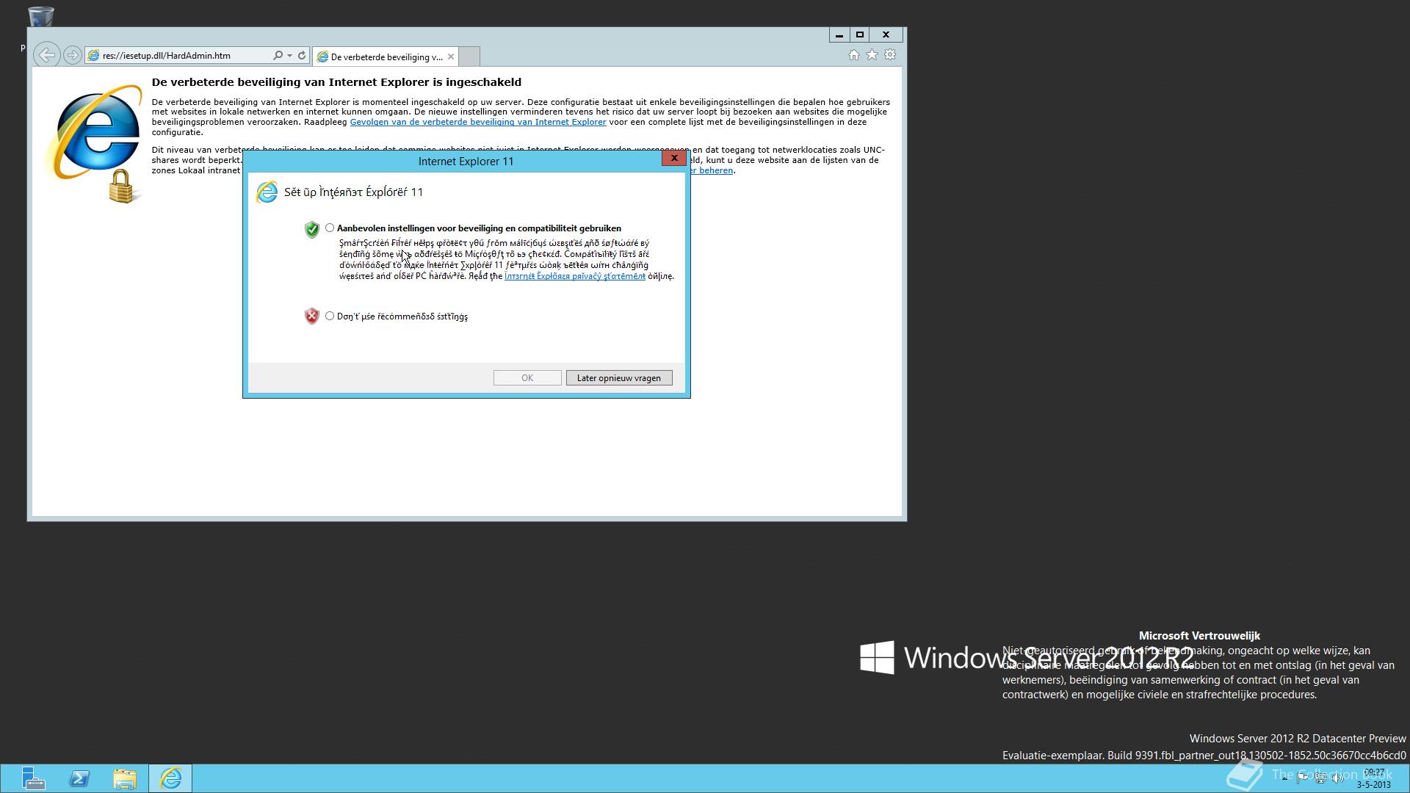
Task: Click the IE logo in setup dialog header
Action: pos(267,192)
